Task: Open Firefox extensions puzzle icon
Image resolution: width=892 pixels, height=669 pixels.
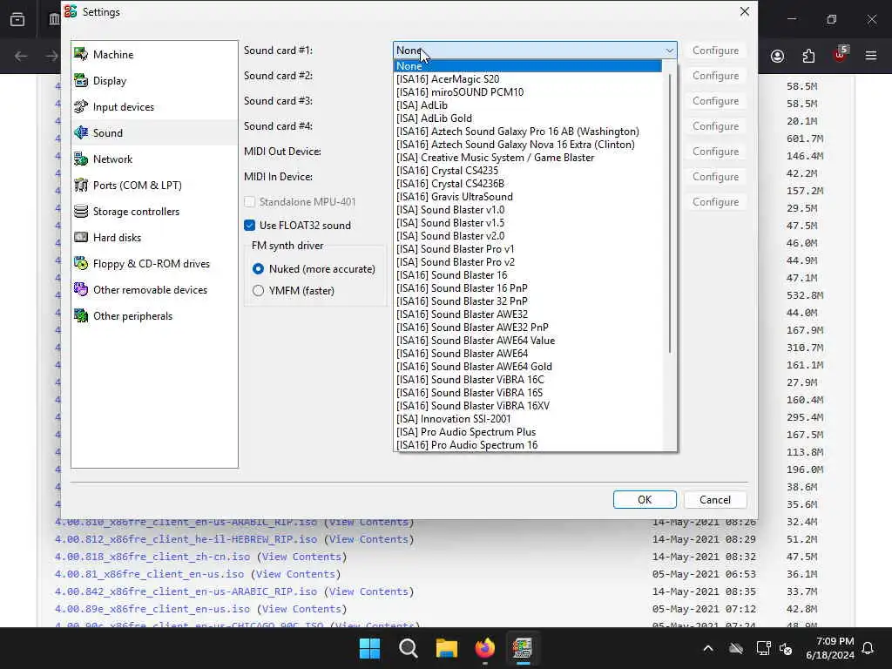Action: (808, 56)
